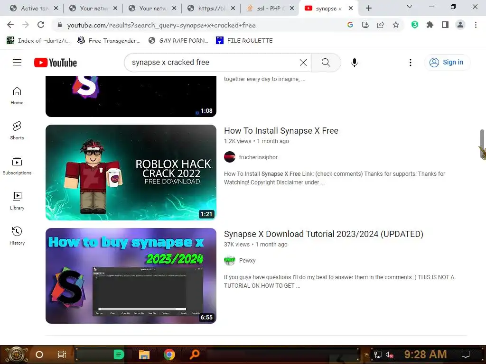Open the 'Index of ~dartz/i...' bookmark
Screen dimensions: 486x364
(38, 41)
